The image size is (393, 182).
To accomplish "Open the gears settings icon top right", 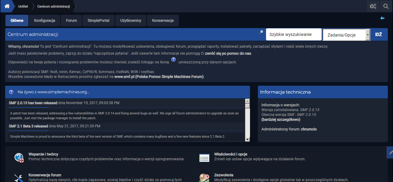I will pos(373,6).
